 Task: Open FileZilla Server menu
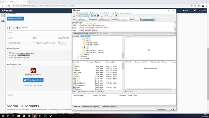(101, 13)
